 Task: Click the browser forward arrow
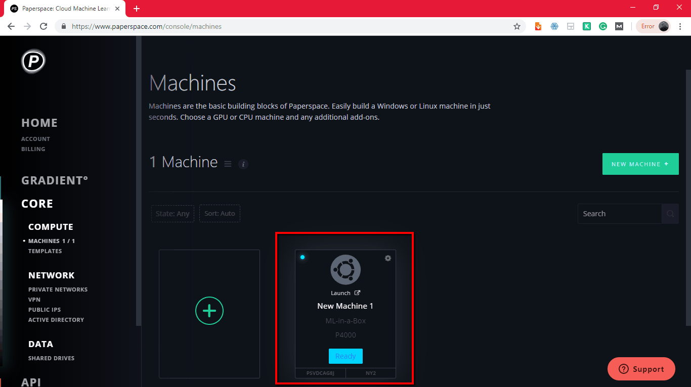[x=27, y=26]
